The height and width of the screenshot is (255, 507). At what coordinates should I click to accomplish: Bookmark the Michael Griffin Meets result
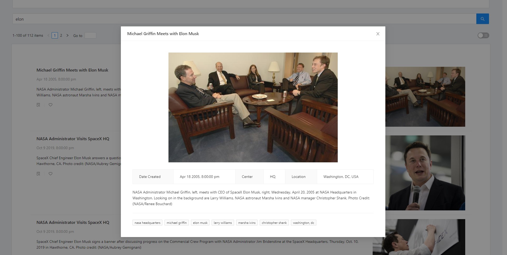click(38, 105)
